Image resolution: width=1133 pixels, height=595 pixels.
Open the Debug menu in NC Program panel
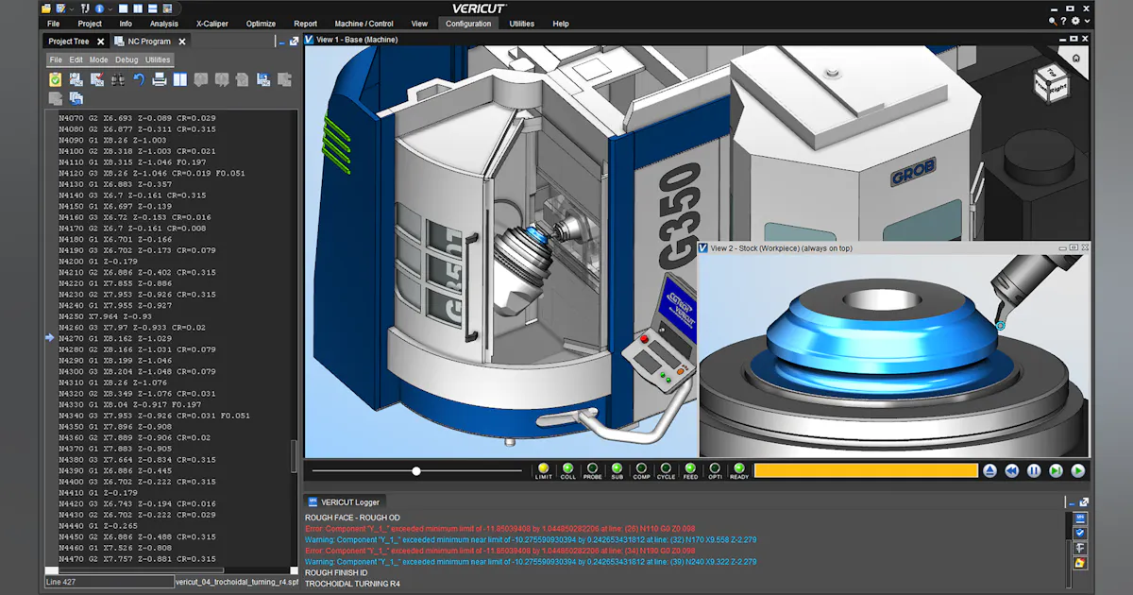tap(126, 59)
